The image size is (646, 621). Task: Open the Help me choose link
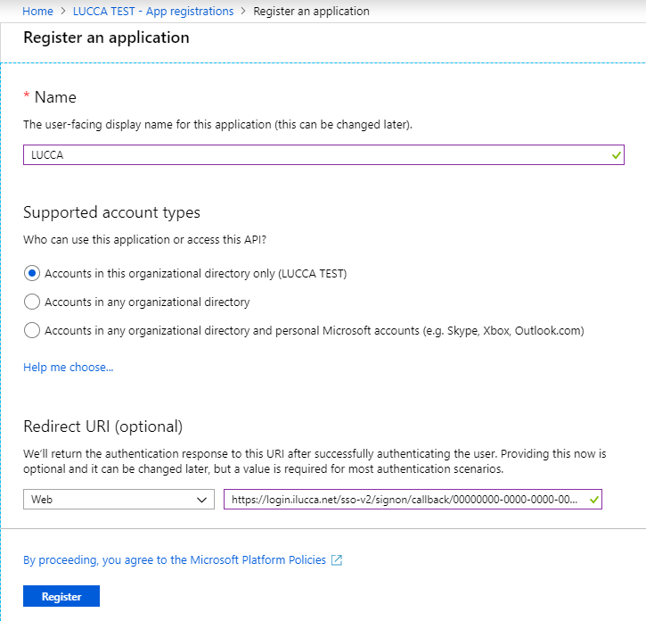(x=69, y=367)
